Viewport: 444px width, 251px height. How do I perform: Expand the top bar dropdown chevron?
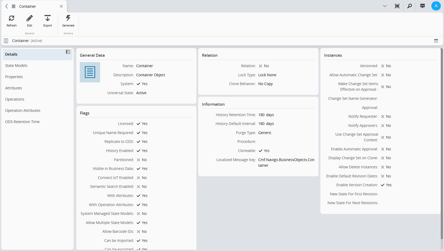coord(385,6)
